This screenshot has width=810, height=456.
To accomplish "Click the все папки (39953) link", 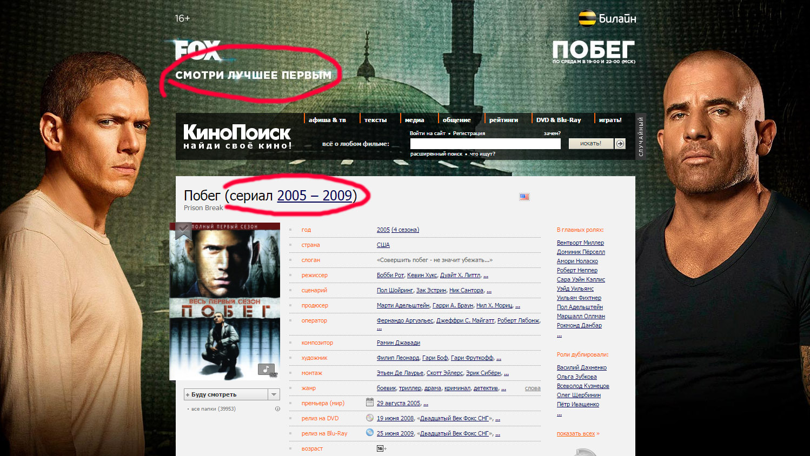I will (213, 409).
